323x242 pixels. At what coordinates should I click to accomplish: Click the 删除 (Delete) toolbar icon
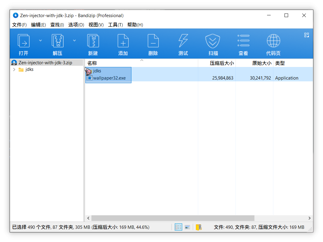(153, 41)
